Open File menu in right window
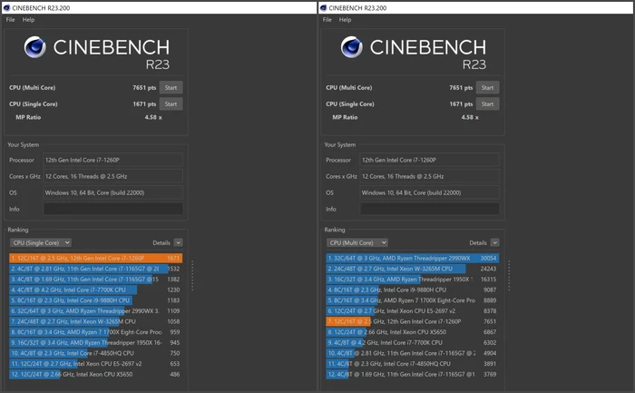 click(327, 19)
